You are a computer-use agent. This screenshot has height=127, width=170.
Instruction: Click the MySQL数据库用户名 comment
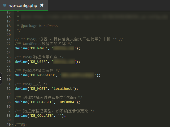(x=39, y=57)
